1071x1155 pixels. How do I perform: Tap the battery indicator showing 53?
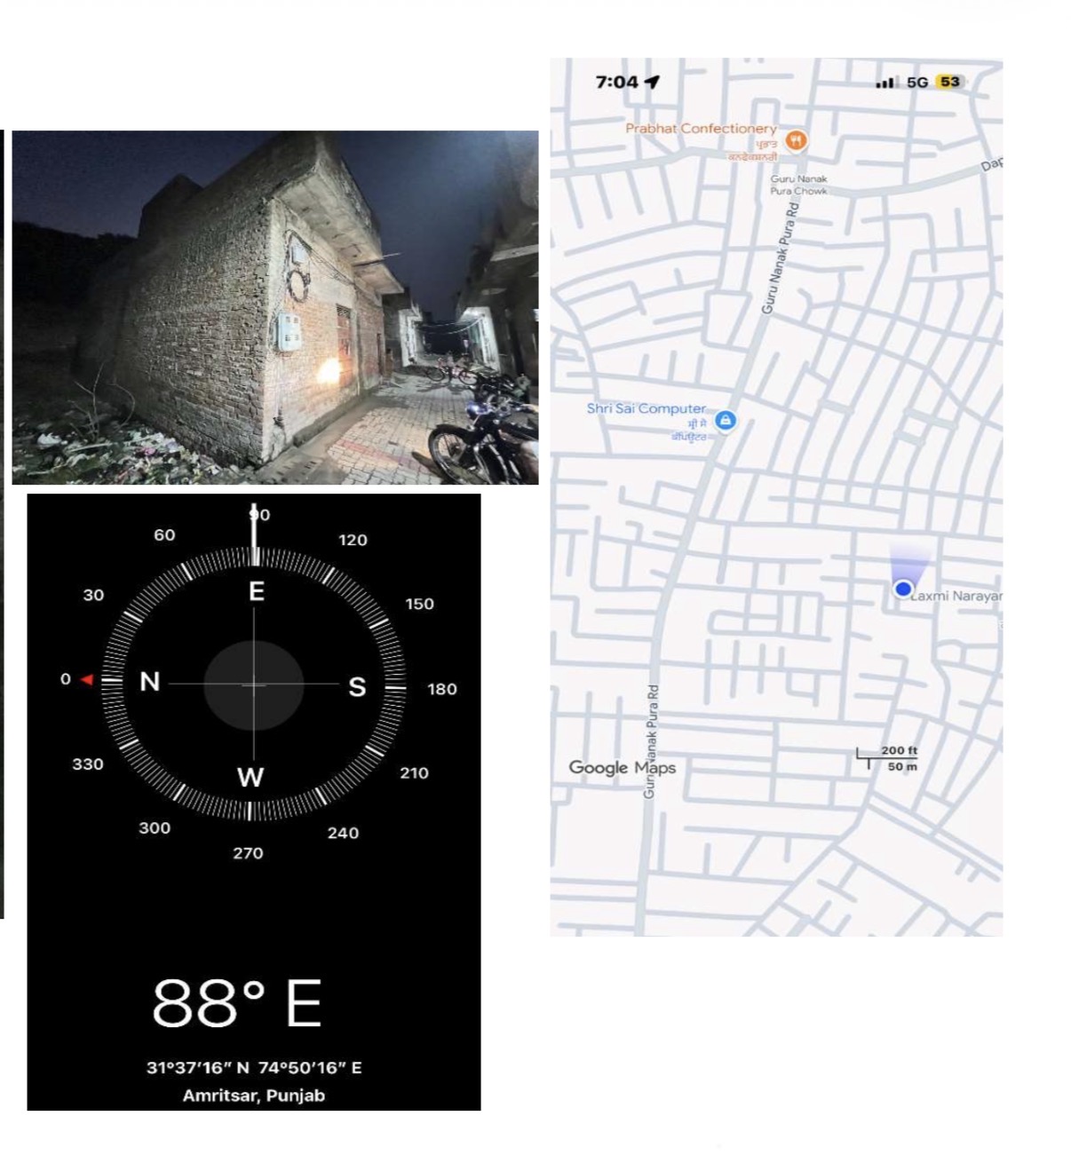click(x=949, y=82)
